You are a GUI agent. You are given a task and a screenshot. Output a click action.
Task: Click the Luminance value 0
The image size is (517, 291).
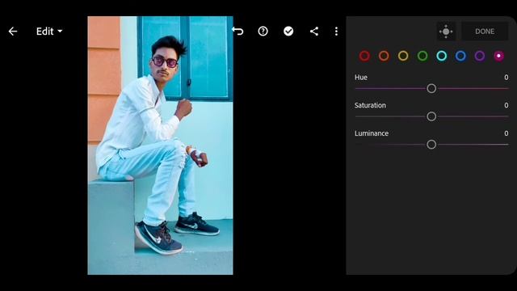pos(506,133)
